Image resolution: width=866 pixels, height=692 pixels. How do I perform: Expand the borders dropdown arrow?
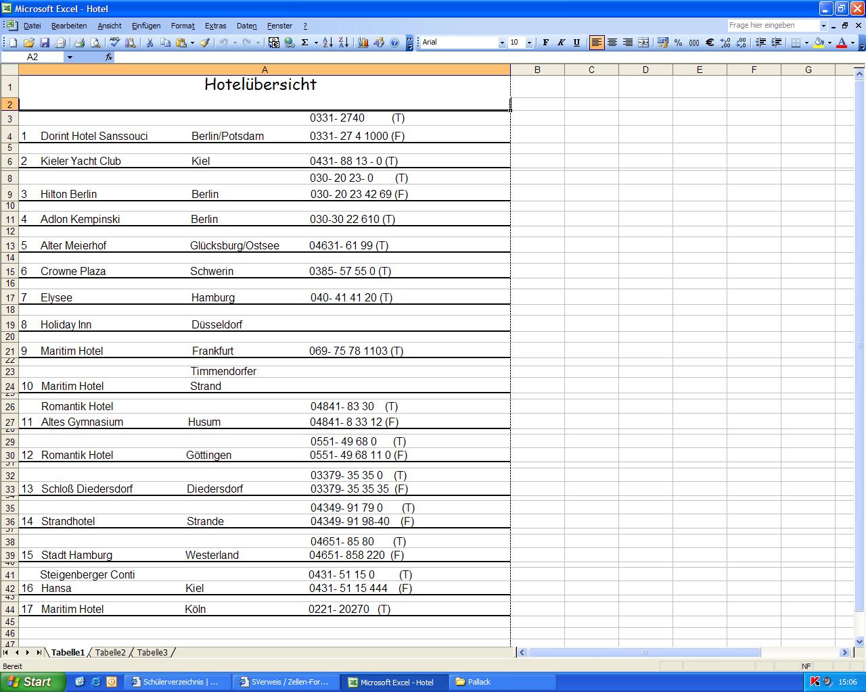pyautogui.click(x=806, y=43)
